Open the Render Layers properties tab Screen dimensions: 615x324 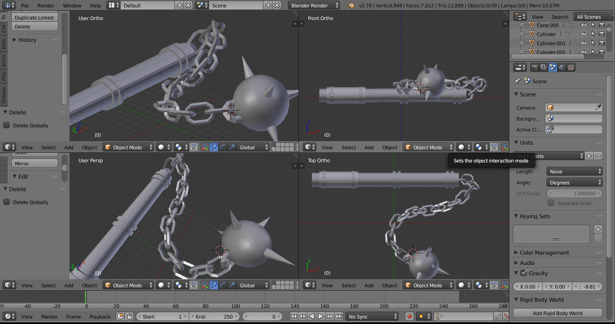(x=543, y=67)
